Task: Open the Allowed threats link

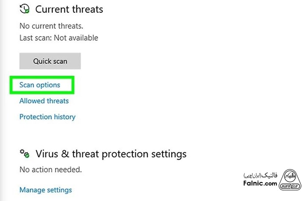Action: [x=44, y=101]
